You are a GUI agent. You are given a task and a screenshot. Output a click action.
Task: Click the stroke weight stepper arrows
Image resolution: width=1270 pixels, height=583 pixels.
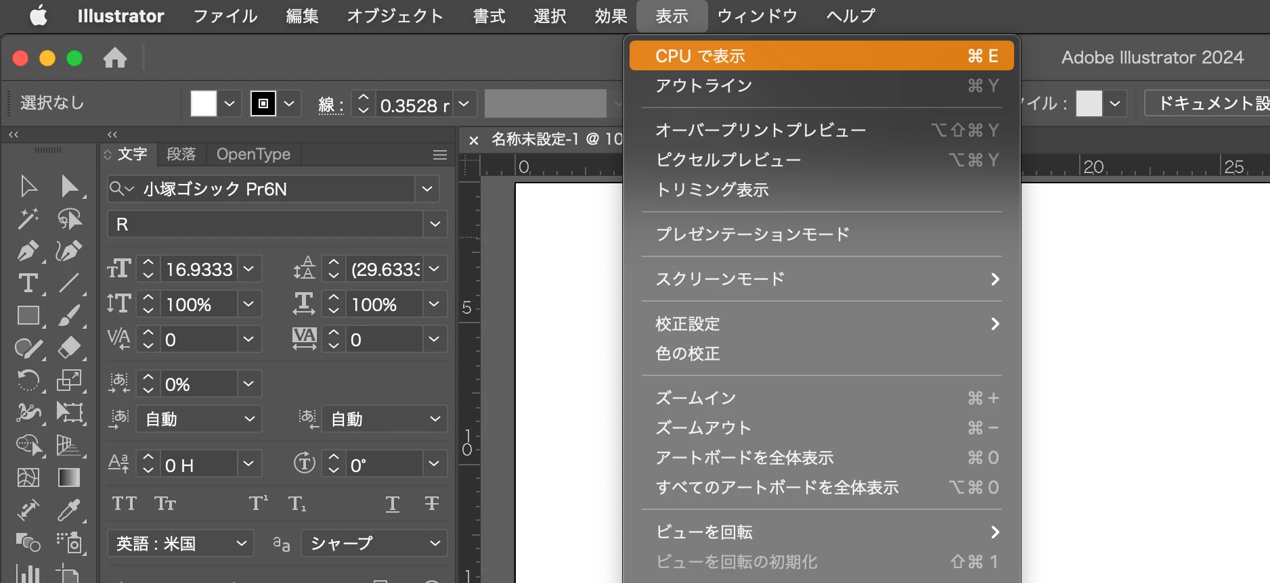pyautogui.click(x=364, y=103)
